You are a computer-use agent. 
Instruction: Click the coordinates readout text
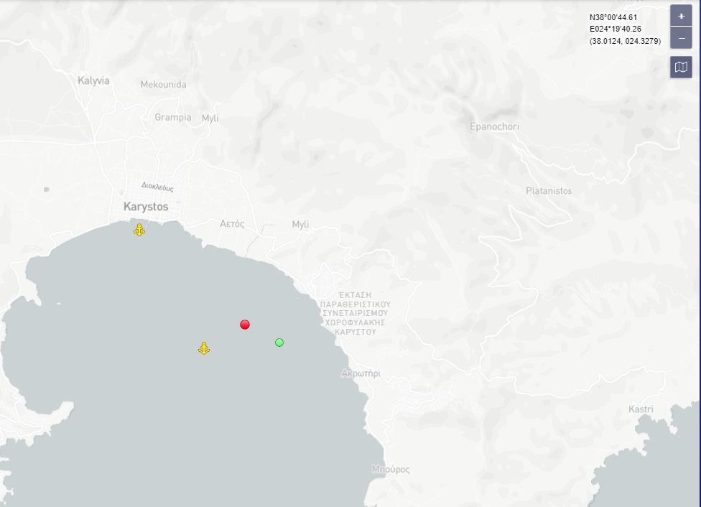(624, 29)
